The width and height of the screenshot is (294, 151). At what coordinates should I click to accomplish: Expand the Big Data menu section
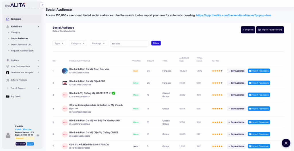38,60
